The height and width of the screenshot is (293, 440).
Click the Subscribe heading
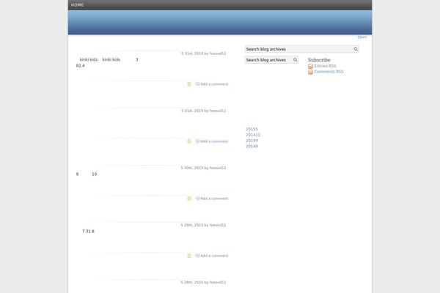pos(319,60)
